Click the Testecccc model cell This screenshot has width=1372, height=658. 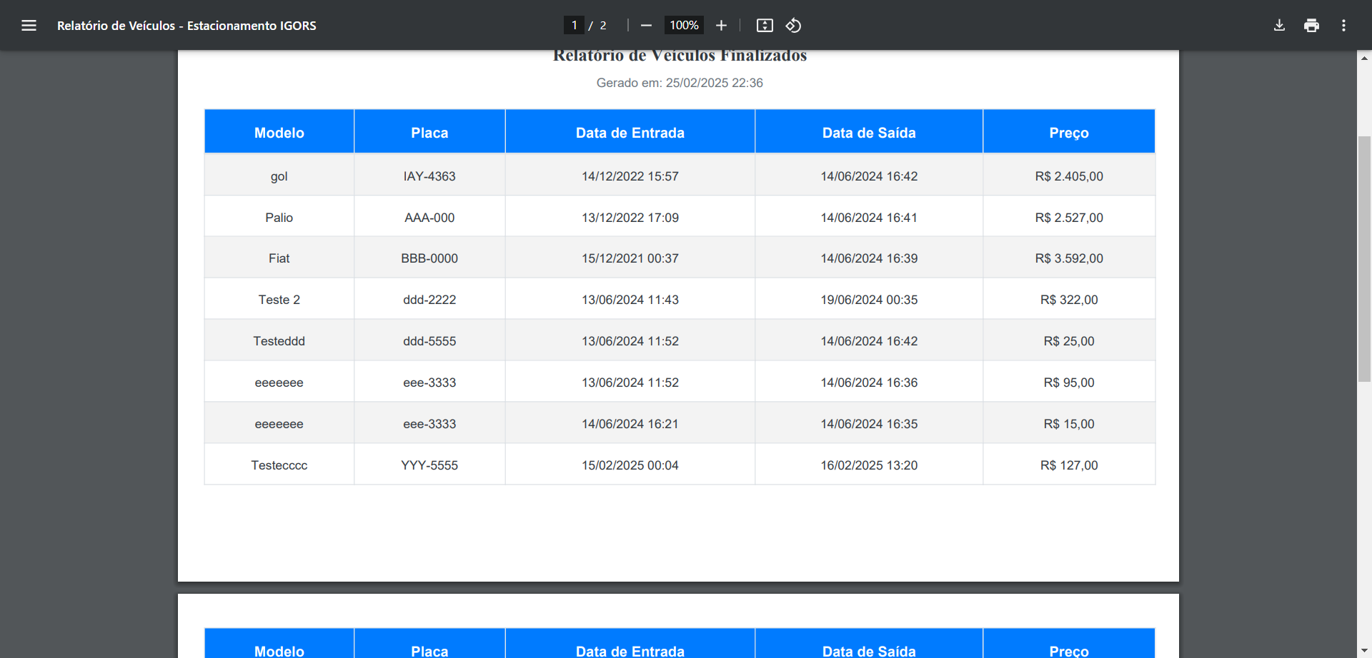[279, 465]
